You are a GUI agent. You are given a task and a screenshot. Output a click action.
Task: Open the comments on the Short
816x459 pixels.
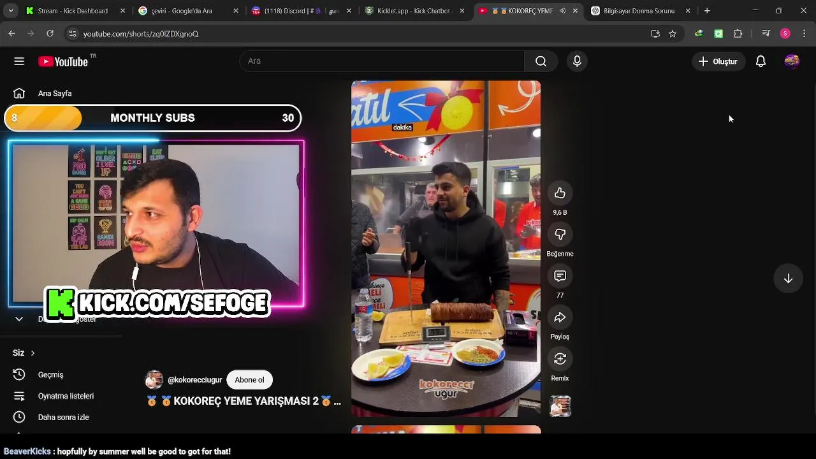(560, 276)
